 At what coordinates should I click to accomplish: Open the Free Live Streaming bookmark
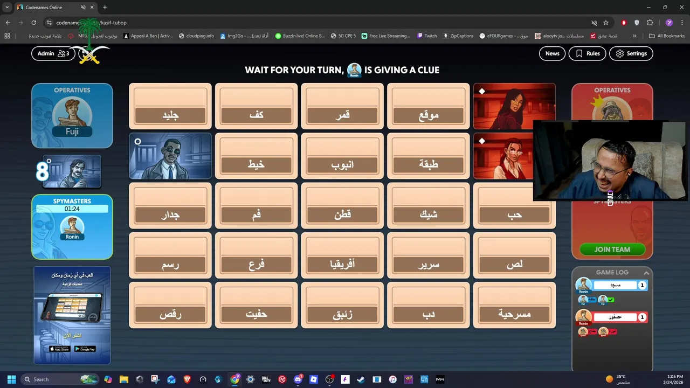(x=385, y=36)
